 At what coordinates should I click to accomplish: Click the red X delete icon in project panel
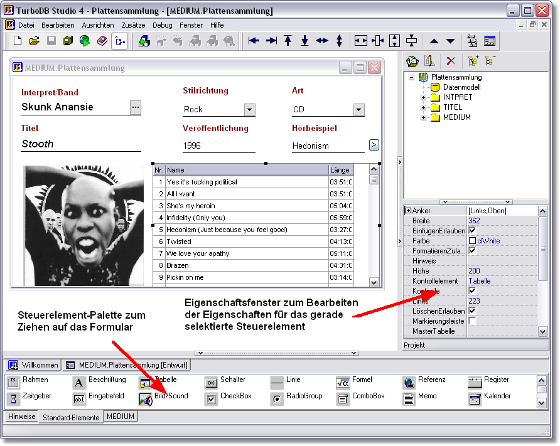coord(451,61)
